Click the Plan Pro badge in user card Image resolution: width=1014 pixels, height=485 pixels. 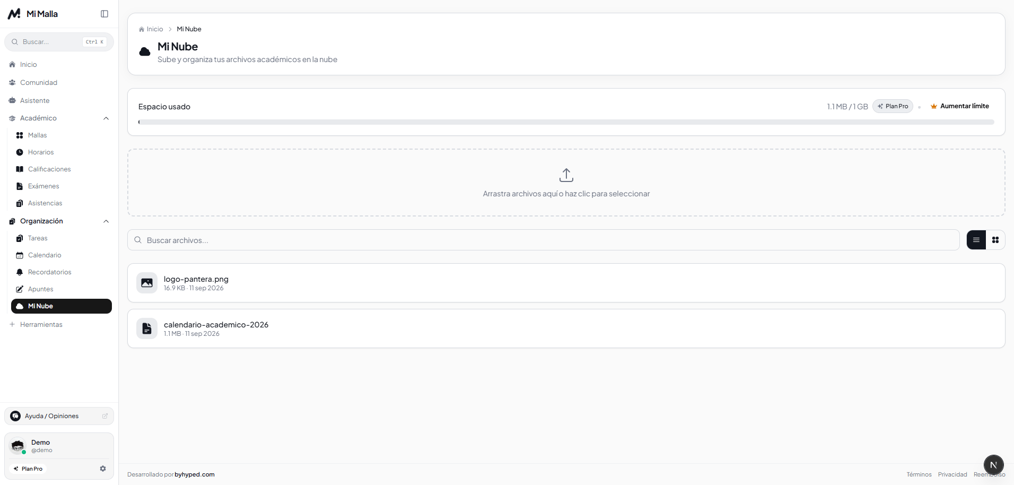pyautogui.click(x=28, y=469)
